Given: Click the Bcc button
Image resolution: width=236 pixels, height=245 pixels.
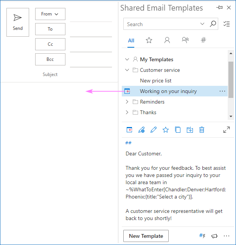Looking at the screenshot, I should [50, 59].
